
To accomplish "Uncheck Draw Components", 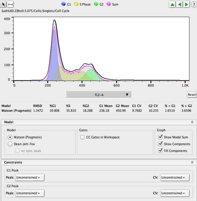I will [160, 144].
